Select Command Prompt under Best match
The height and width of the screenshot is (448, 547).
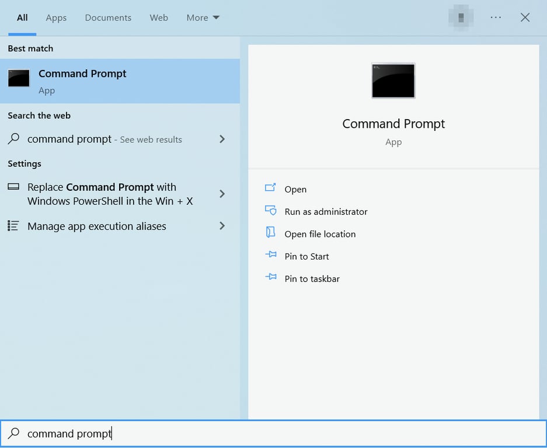point(82,80)
